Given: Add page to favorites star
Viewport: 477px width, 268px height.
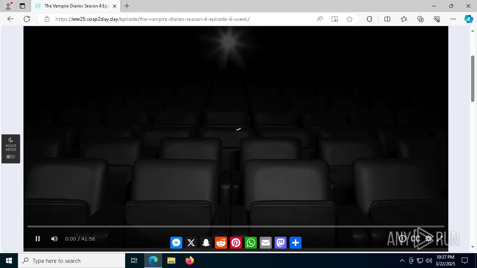Looking at the screenshot, I should pos(350,19).
